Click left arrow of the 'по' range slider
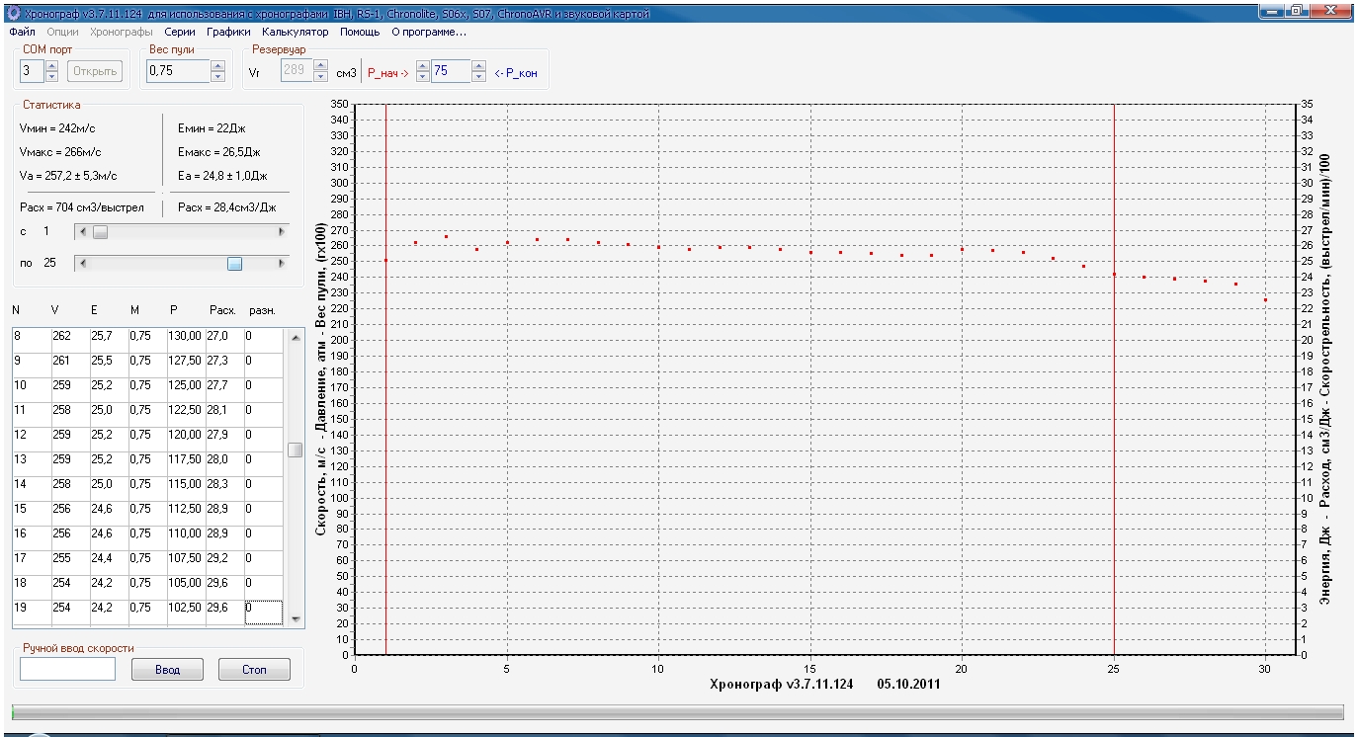The height and width of the screenshot is (737, 1358). click(x=82, y=264)
